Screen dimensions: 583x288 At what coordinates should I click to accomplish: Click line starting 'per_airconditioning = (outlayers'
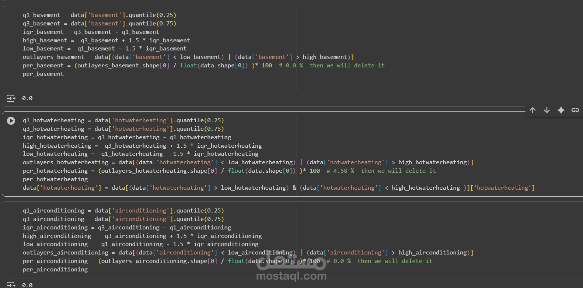pyautogui.click(x=228, y=261)
